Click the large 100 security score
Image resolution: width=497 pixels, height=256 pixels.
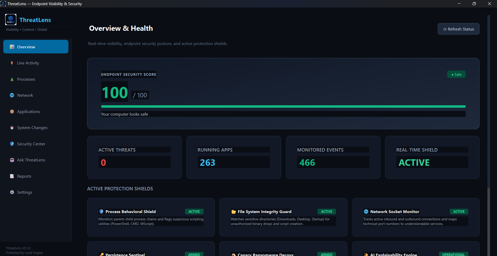click(115, 92)
